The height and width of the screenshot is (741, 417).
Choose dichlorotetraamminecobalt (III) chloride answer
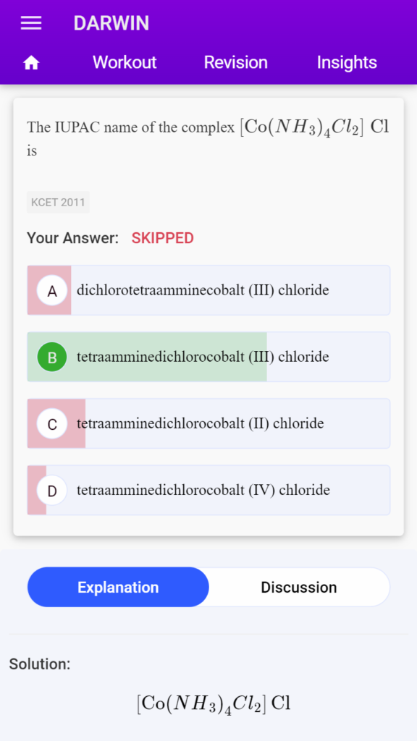208,290
